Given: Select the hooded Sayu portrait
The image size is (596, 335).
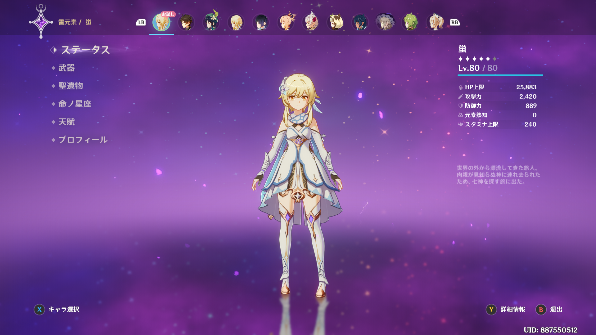Looking at the screenshot, I should pos(335,22).
